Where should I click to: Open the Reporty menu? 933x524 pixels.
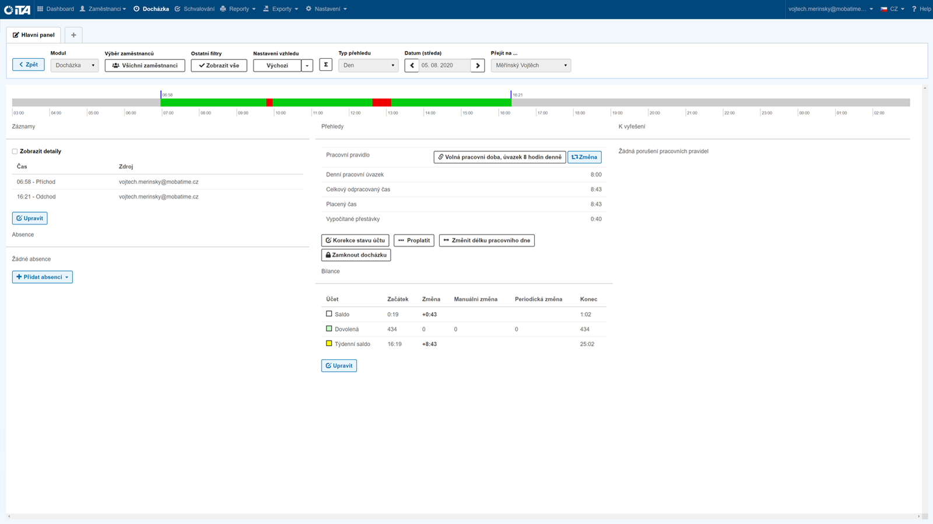click(238, 9)
